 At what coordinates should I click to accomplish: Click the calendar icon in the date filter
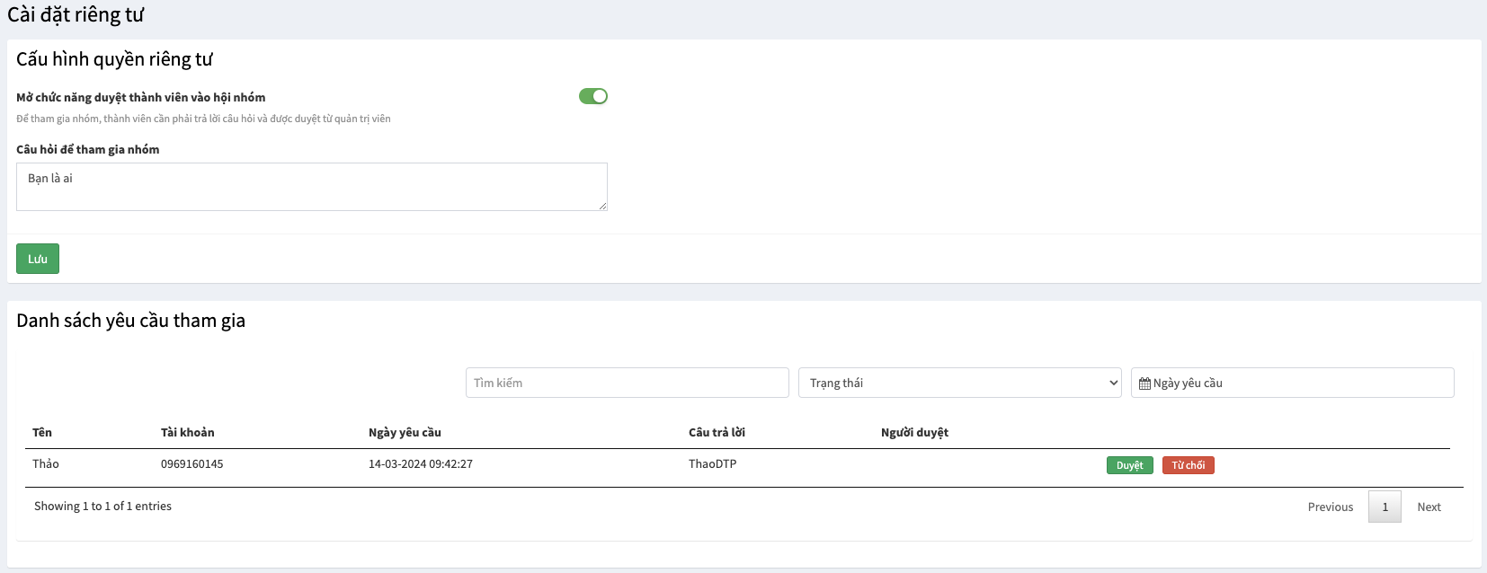pyautogui.click(x=1144, y=383)
